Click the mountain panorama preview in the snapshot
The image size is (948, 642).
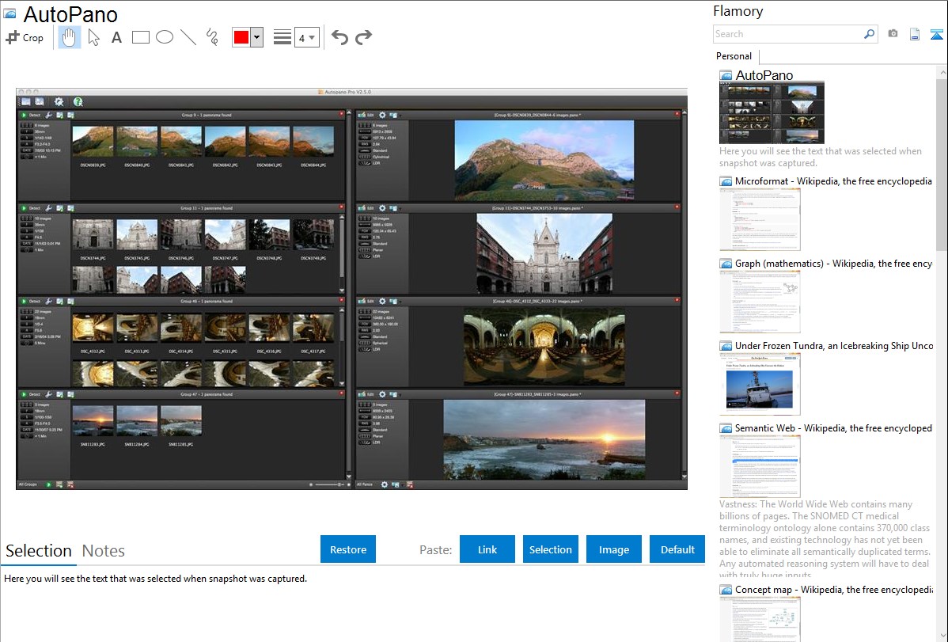click(544, 160)
